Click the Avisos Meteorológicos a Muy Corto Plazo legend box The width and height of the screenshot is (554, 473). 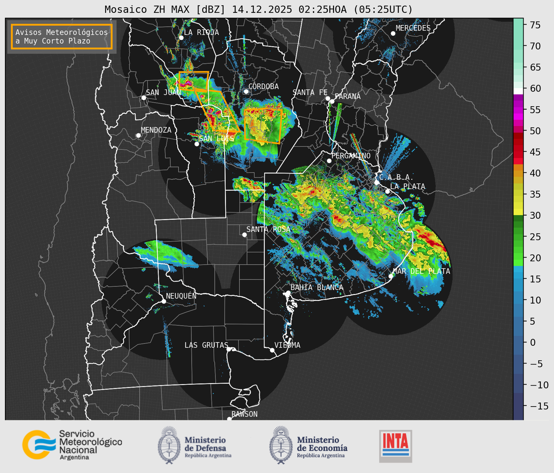(62, 37)
